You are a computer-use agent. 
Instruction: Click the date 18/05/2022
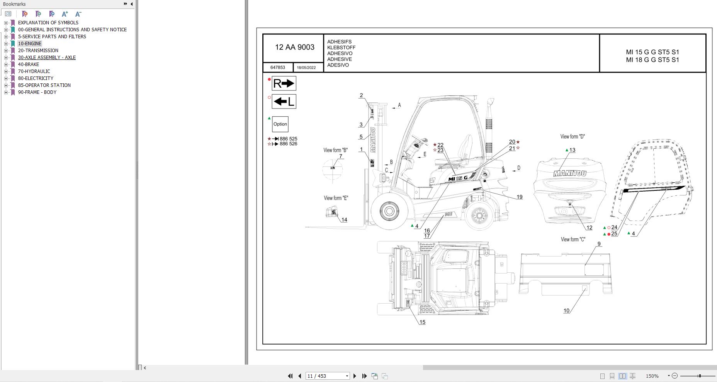click(306, 67)
